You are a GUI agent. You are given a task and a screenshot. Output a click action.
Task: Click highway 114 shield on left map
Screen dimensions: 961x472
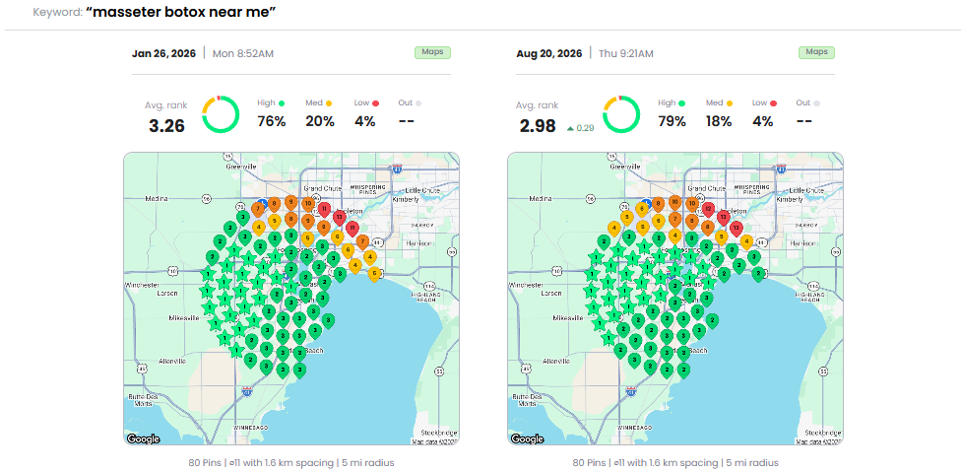pyautogui.click(x=428, y=286)
